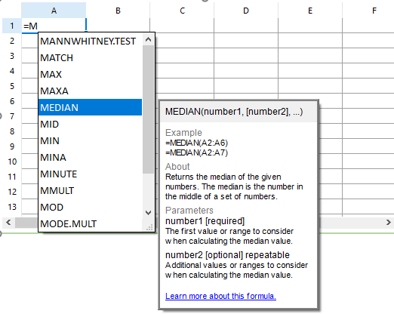This screenshot has height=314, width=394.
Task: Select row 2 header
Action: pos(12,41)
